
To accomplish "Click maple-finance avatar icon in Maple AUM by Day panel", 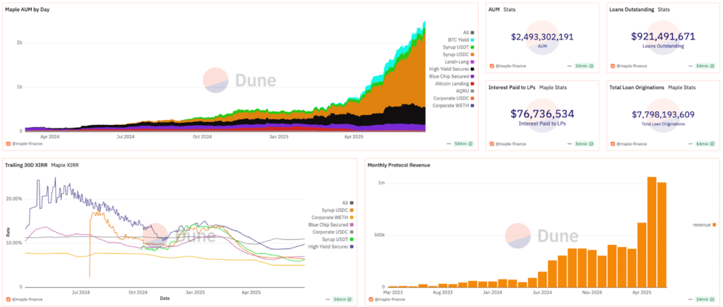I will coord(8,143).
